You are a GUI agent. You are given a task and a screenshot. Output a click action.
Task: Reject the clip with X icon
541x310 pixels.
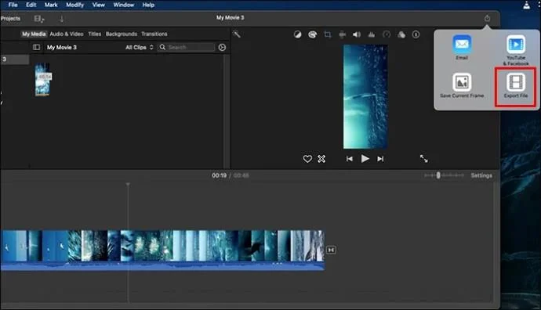[x=321, y=159]
